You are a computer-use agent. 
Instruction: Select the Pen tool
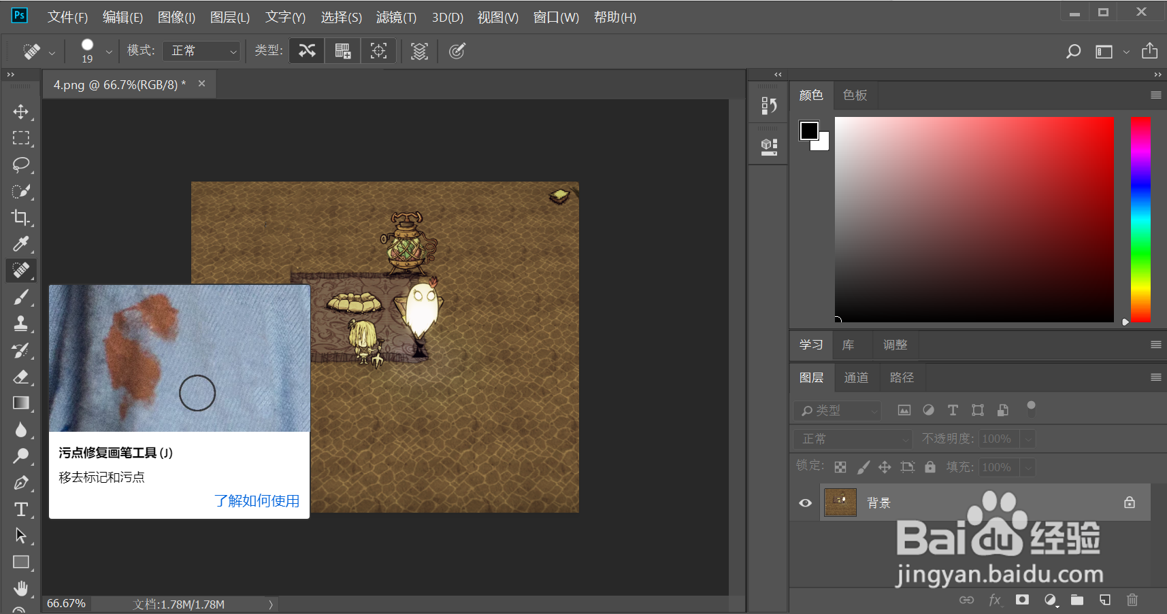pyautogui.click(x=21, y=483)
